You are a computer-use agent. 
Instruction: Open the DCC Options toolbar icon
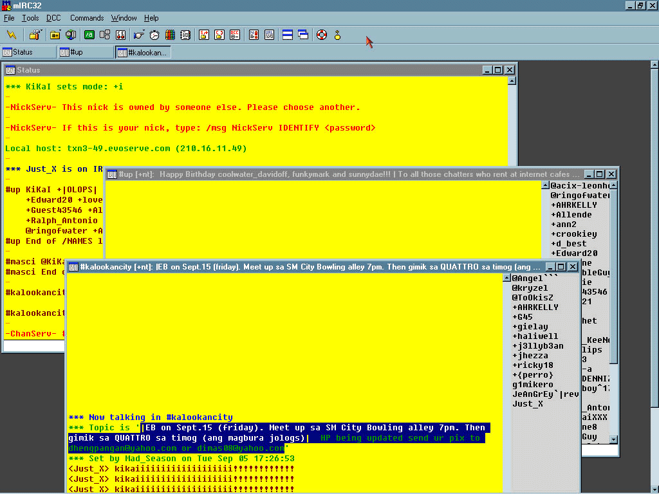tap(235, 35)
